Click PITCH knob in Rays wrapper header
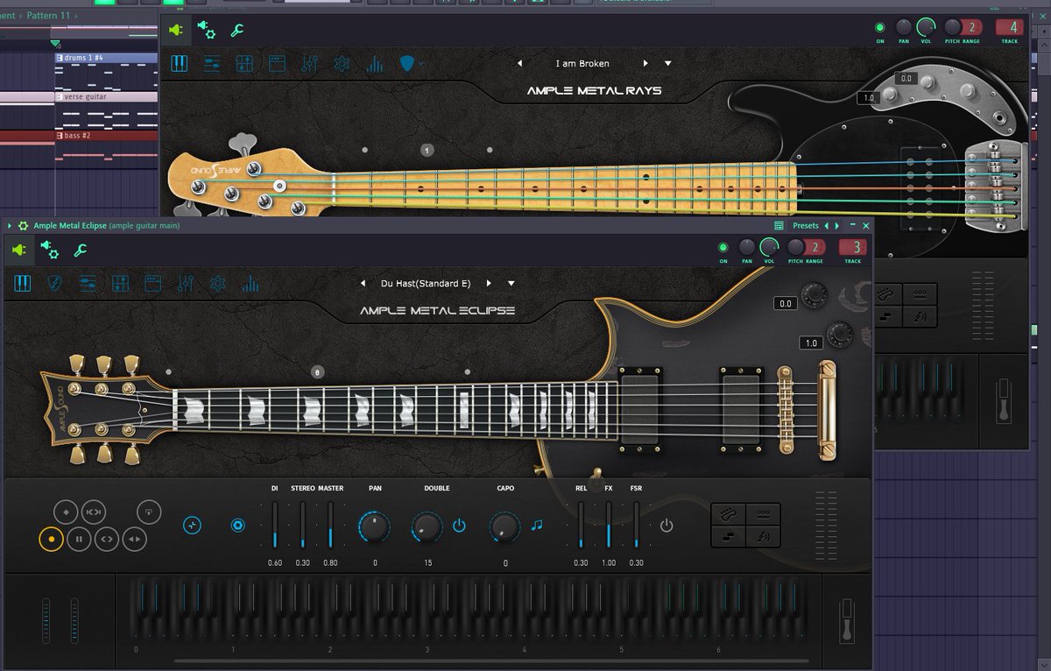 pos(952,27)
